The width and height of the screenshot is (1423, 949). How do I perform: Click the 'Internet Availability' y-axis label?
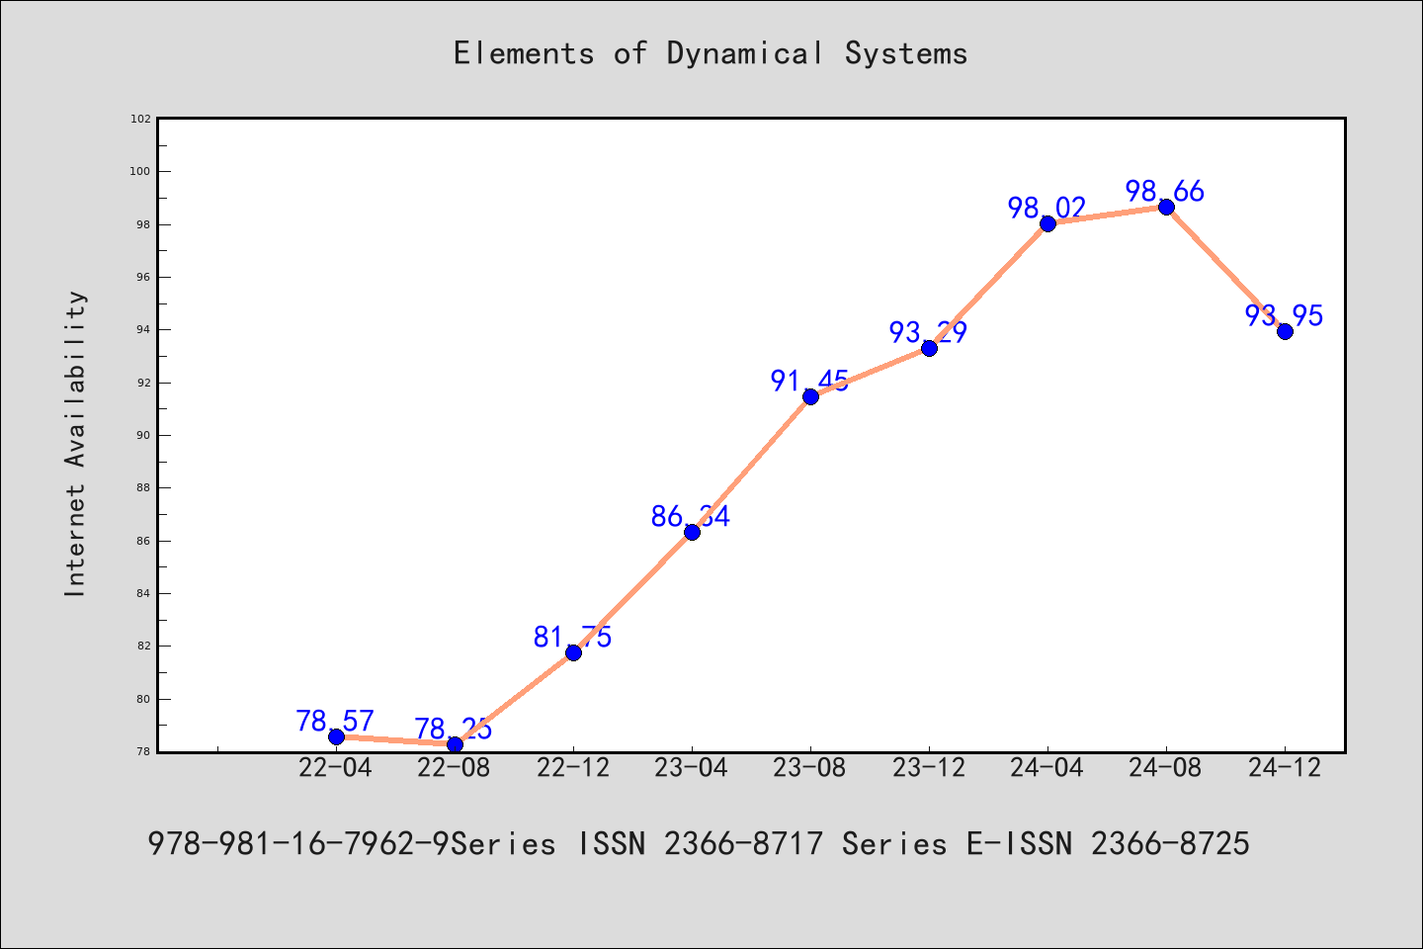76,443
